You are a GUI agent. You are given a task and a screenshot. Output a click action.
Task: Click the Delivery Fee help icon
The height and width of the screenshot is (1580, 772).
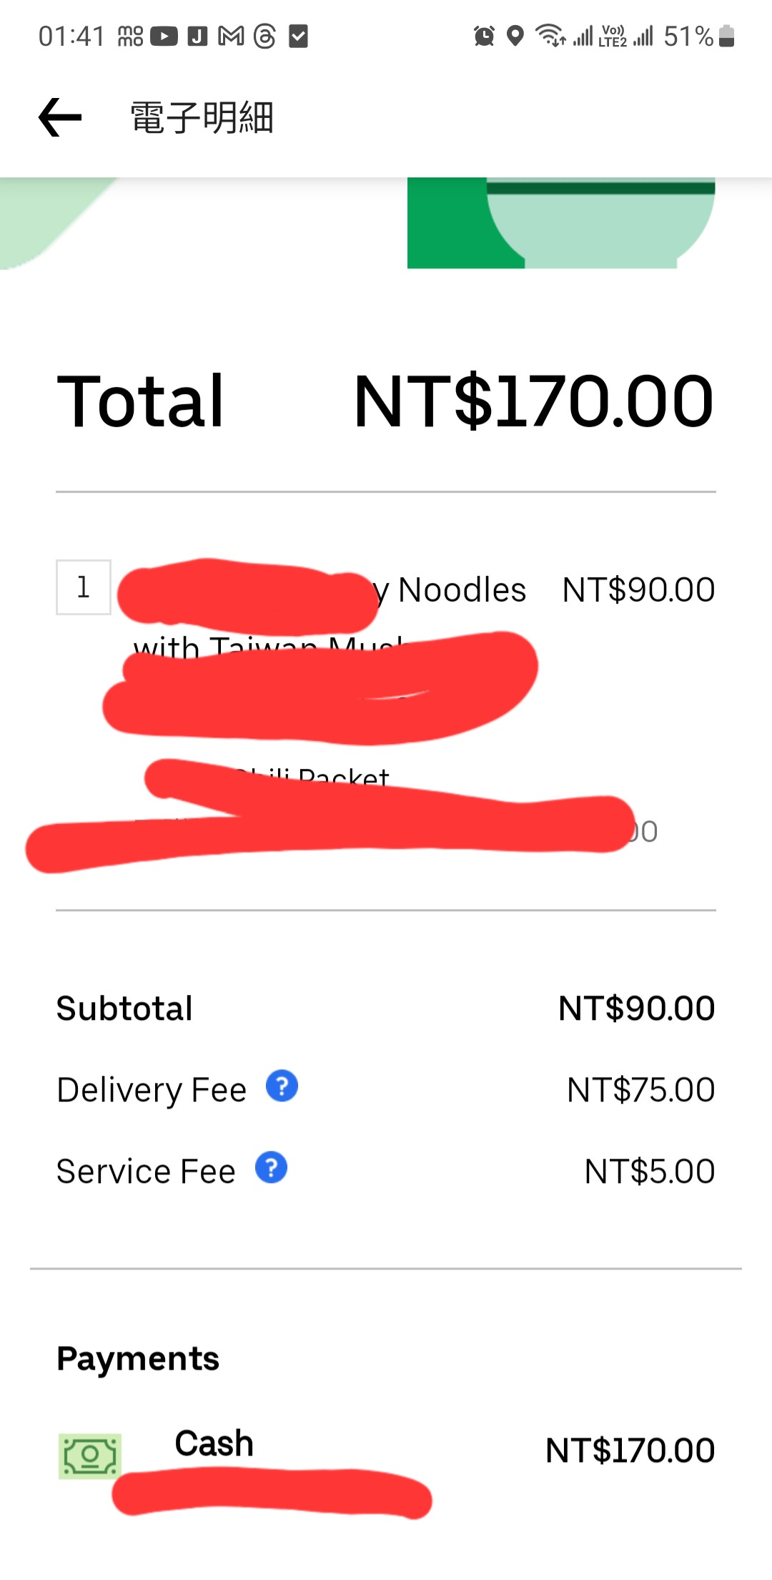click(282, 1086)
